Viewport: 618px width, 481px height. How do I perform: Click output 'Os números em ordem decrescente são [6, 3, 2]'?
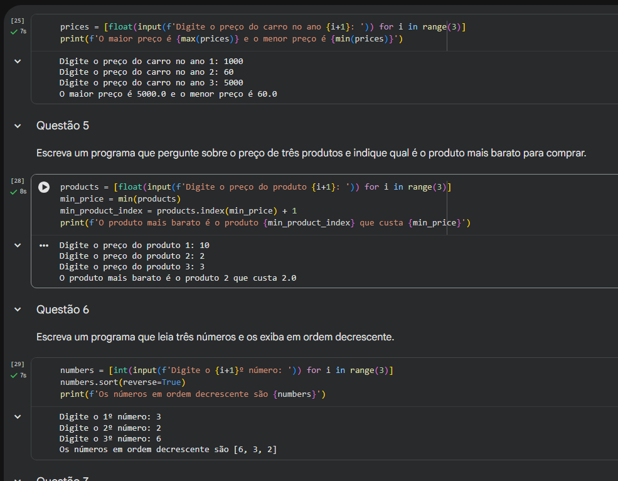(x=168, y=450)
